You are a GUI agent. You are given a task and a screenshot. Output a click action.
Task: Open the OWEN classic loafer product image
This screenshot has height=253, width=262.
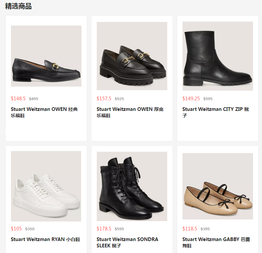[46, 56]
